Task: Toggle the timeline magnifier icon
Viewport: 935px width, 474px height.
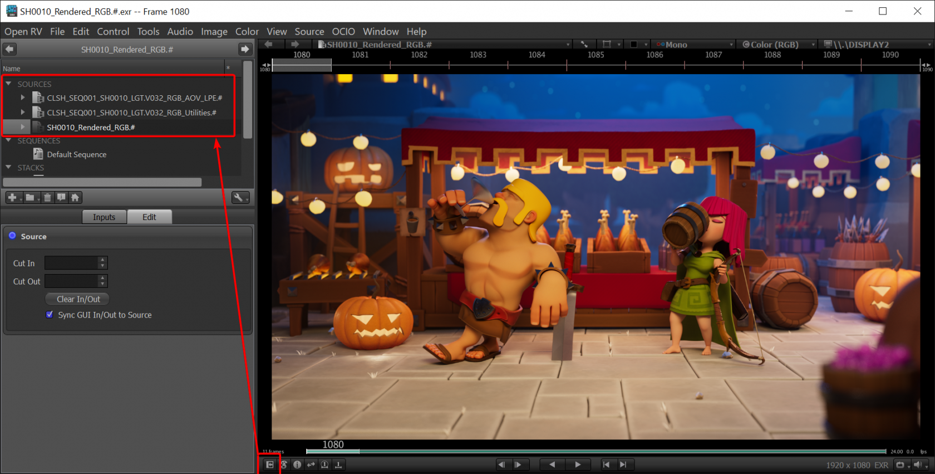Action: pos(324,465)
